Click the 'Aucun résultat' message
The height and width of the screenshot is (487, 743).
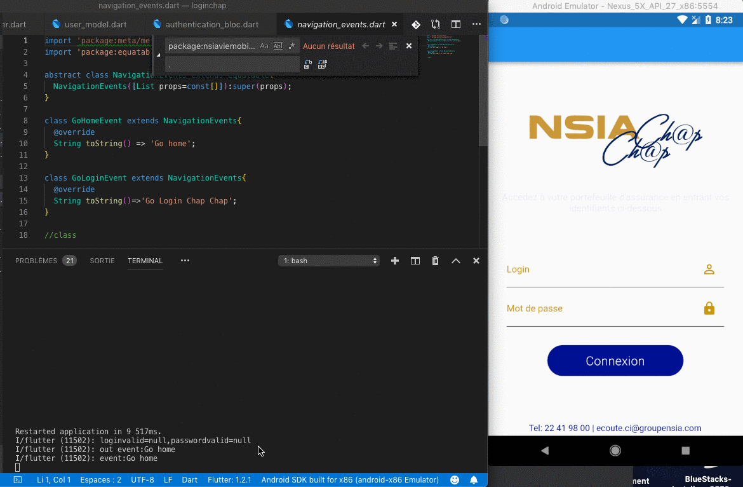pos(329,46)
